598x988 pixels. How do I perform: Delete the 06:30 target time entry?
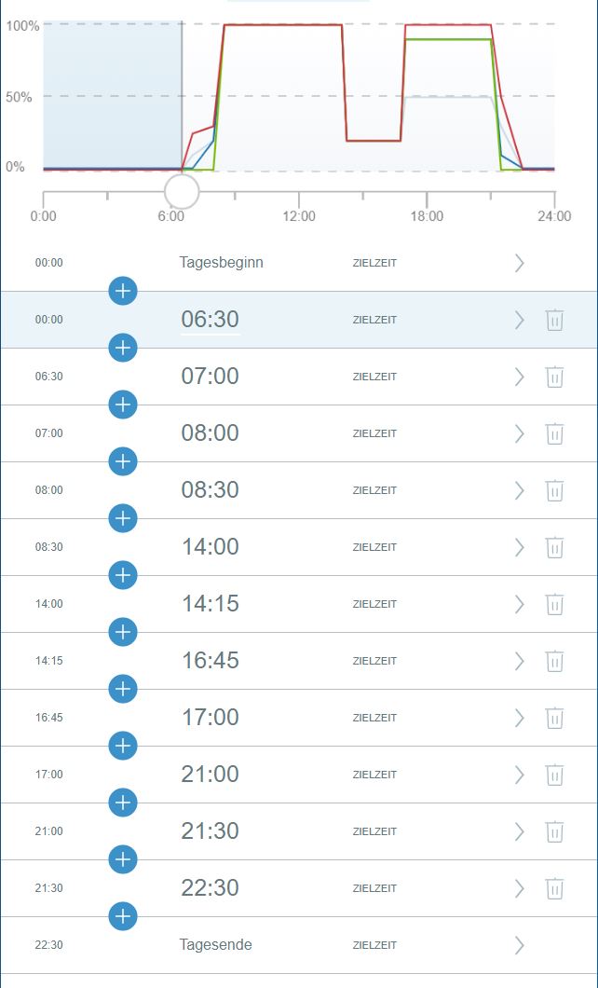[554, 320]
